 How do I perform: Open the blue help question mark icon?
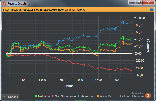tap(152, 10)
